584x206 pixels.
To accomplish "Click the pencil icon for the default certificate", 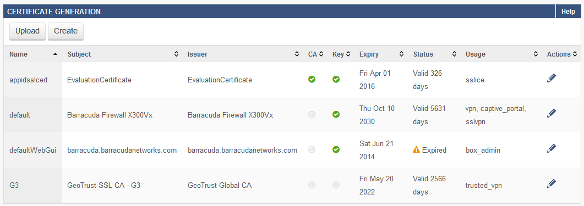I will [552, 113].
